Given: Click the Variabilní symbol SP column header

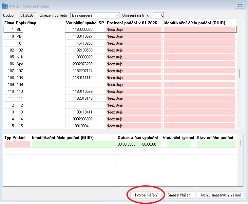Looking at the screenshot, I should point(85,23).
